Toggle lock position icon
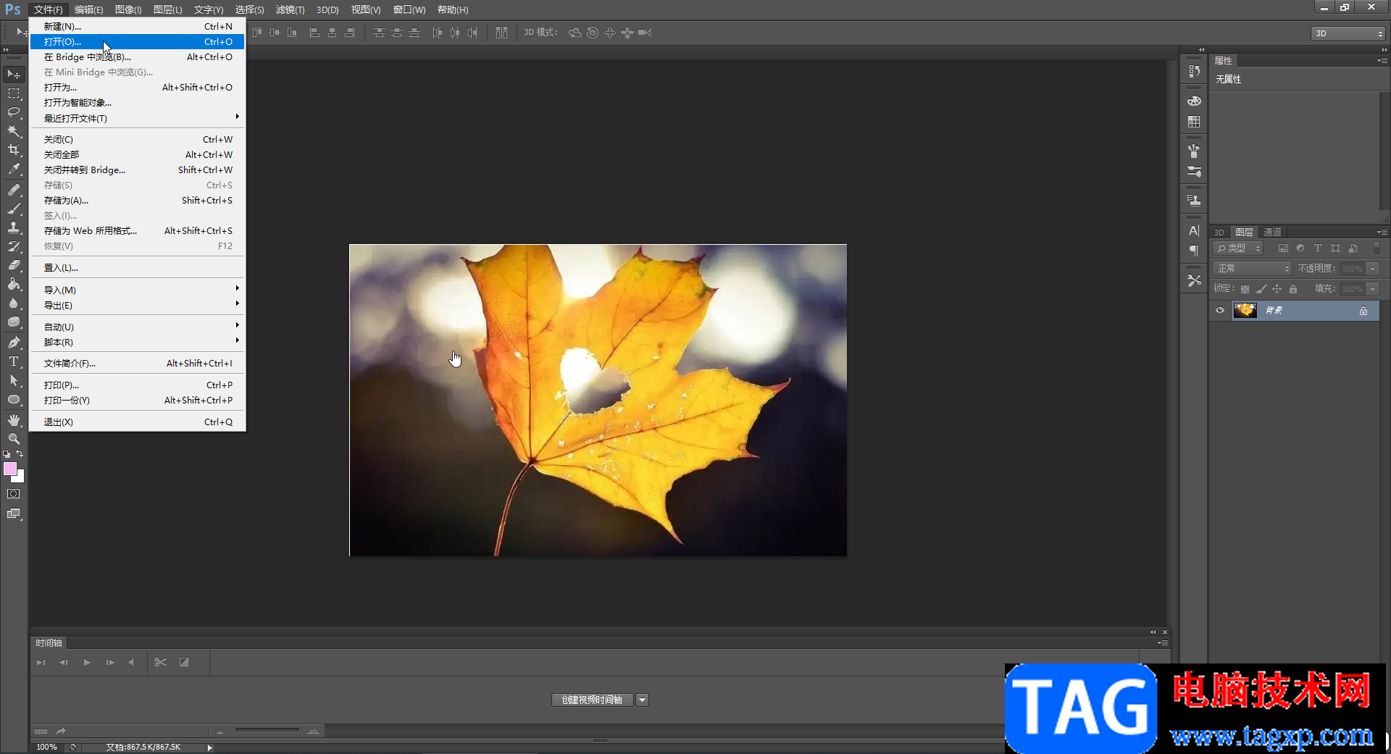The height and width of the screenshot is (754, 1391). pos(1277,289)
